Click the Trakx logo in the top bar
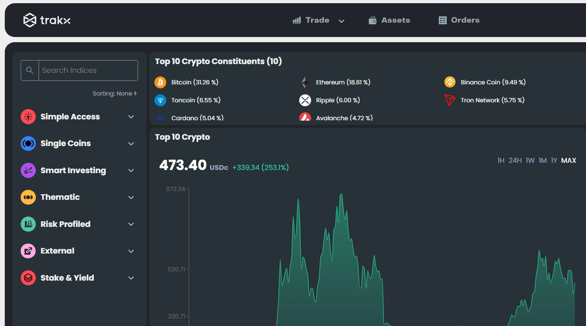This screenshot has width=586, height=326. tap(47, 20)
